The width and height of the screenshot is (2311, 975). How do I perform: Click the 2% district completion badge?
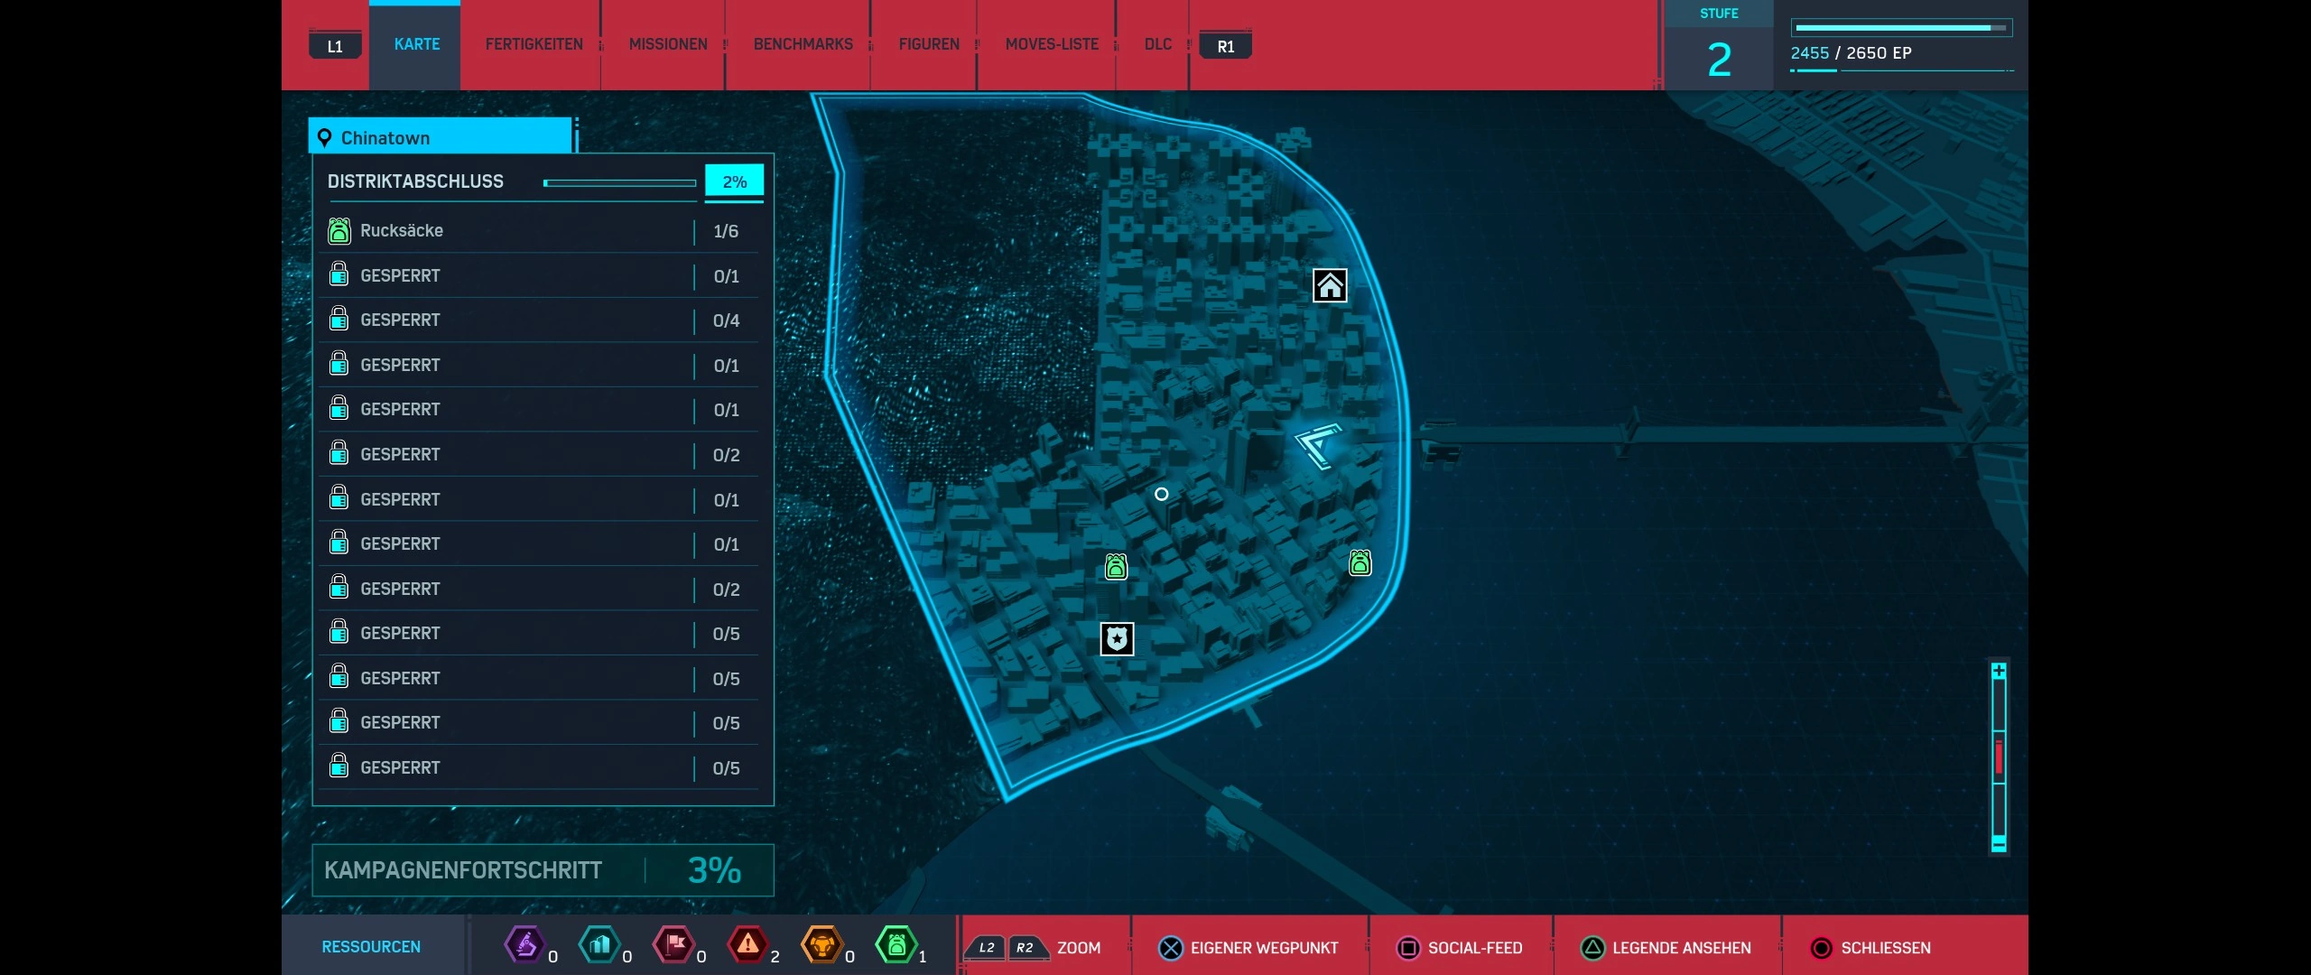click(x=734, y=181)
